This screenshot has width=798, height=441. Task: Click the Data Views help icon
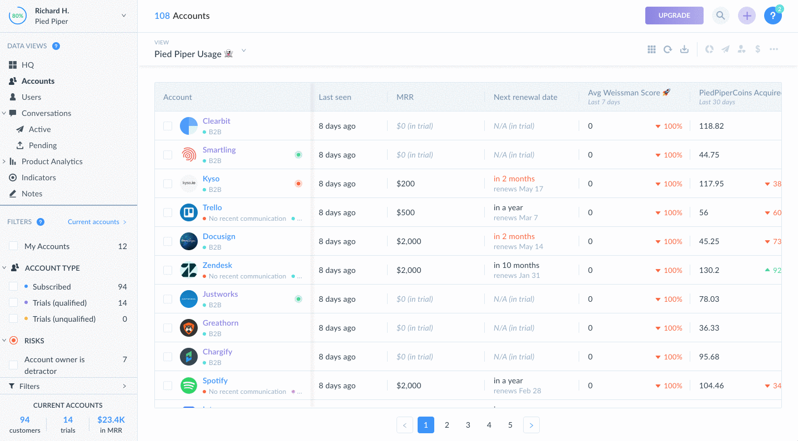coord(56,46)
